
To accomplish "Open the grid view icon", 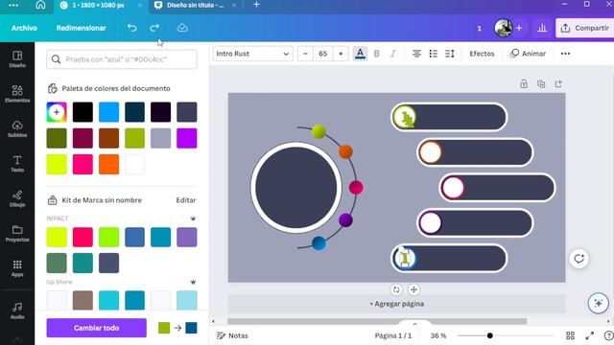I will tap(570, 335).
